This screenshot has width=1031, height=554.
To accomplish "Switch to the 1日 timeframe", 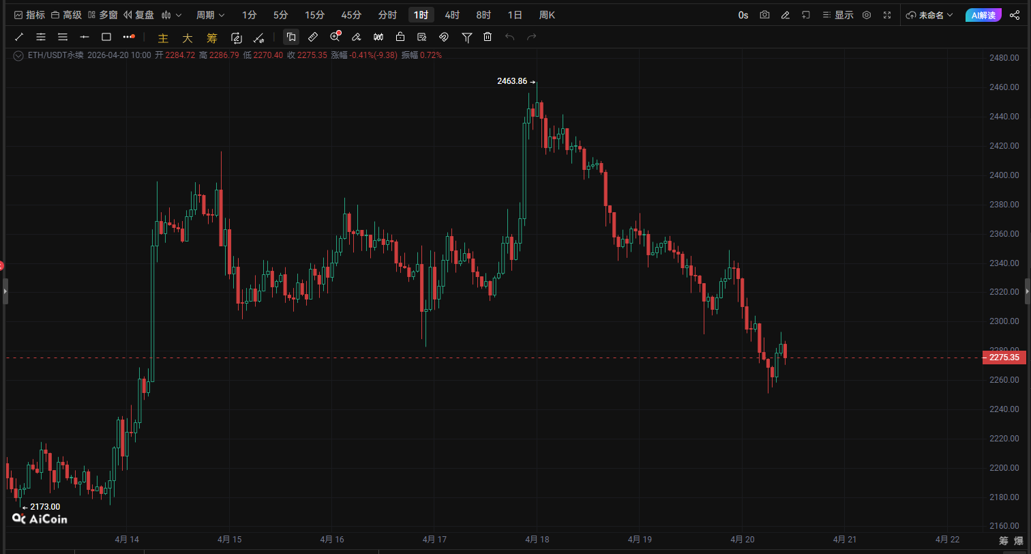I will pos(515,15).
